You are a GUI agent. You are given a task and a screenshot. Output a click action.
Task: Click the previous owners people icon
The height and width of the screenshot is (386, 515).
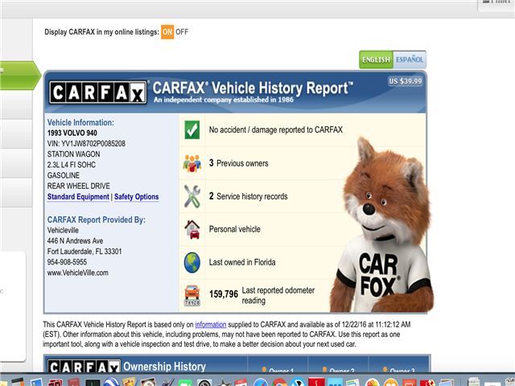(x=192, y=163)
